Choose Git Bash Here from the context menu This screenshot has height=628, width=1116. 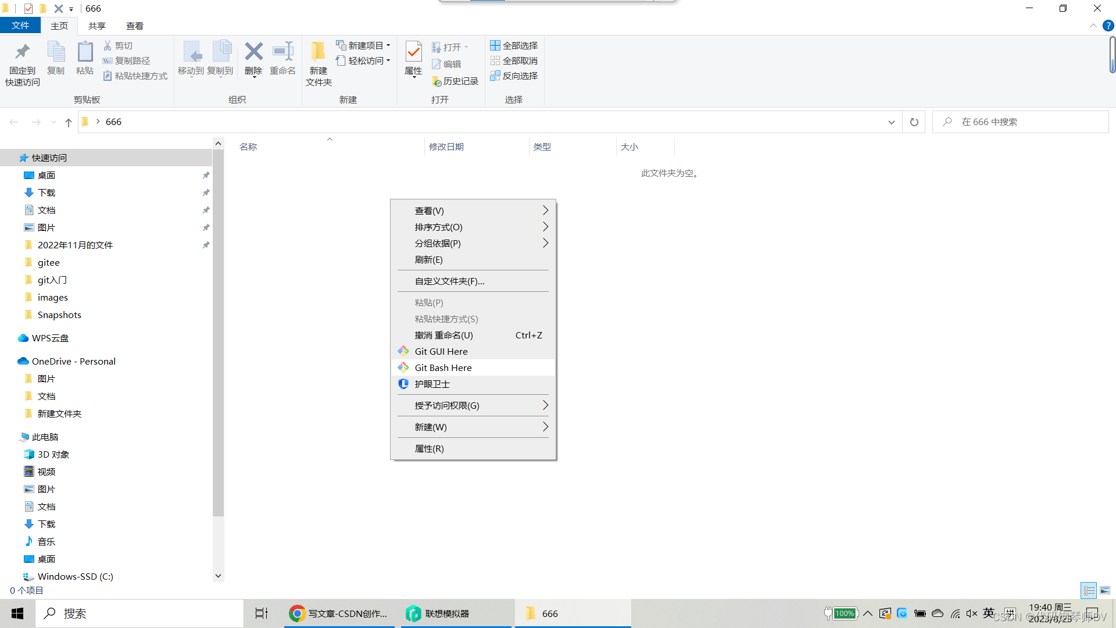coord(443,367)
